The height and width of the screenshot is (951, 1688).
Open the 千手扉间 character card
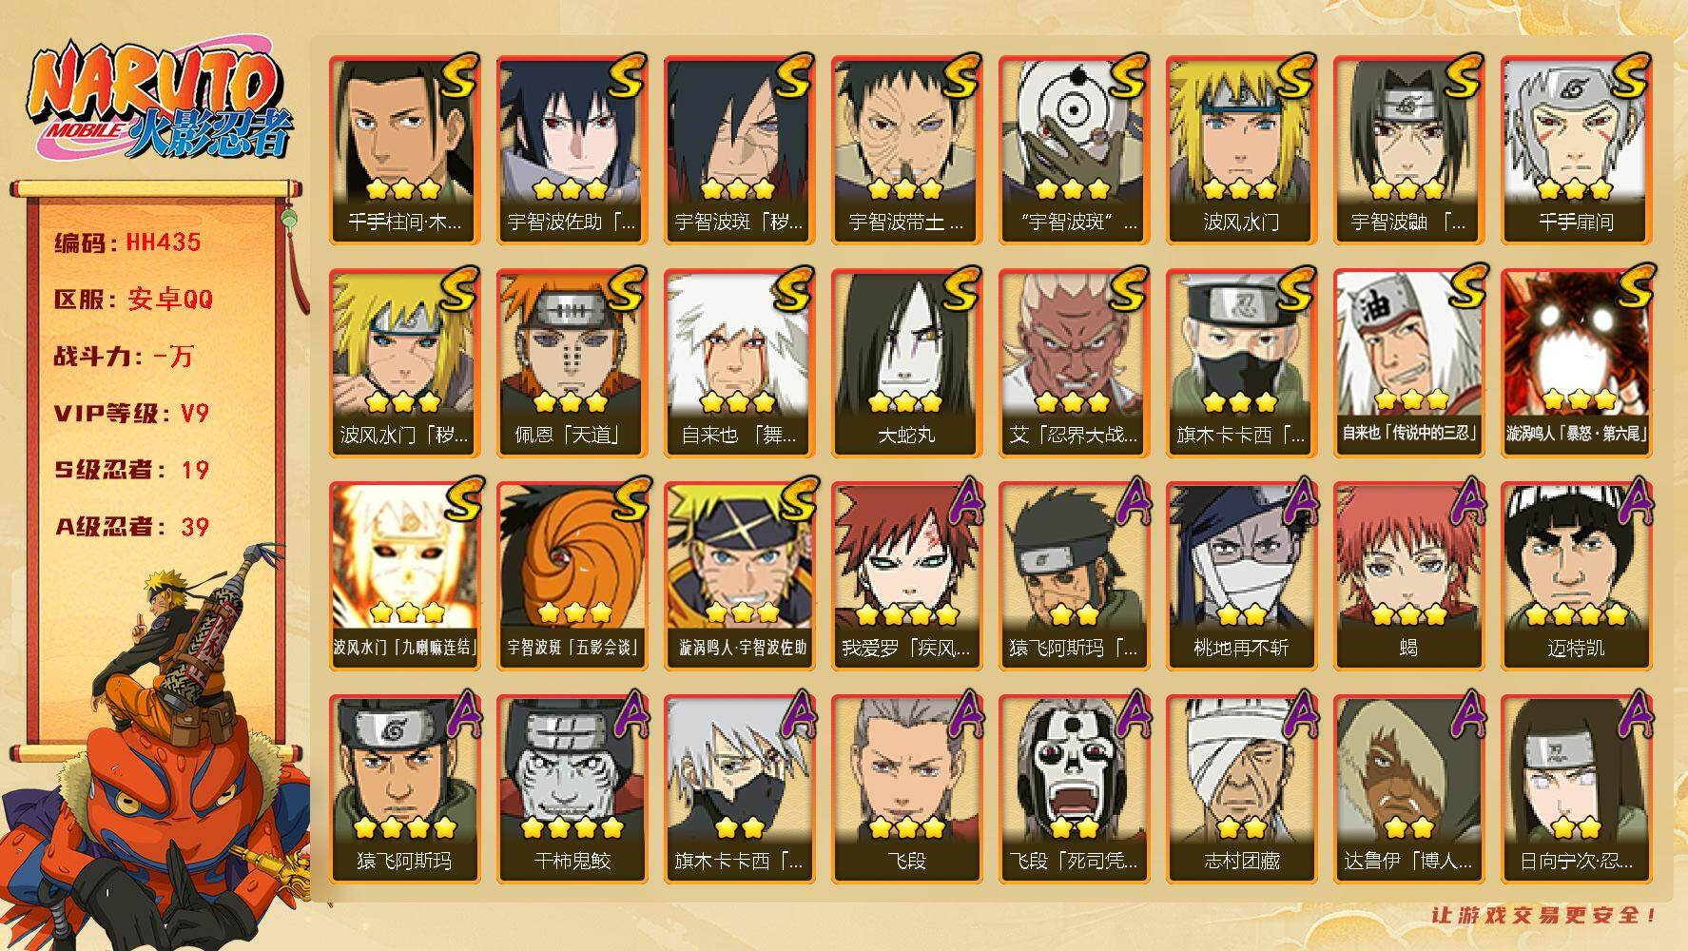click(x=1576, y=150)
